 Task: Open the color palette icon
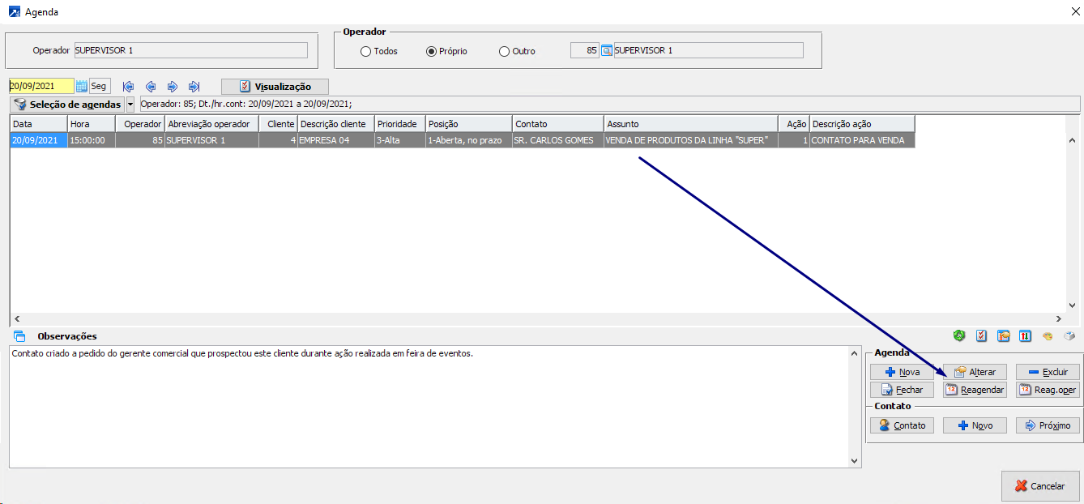pyautogui.click(x=1048, y=335)
